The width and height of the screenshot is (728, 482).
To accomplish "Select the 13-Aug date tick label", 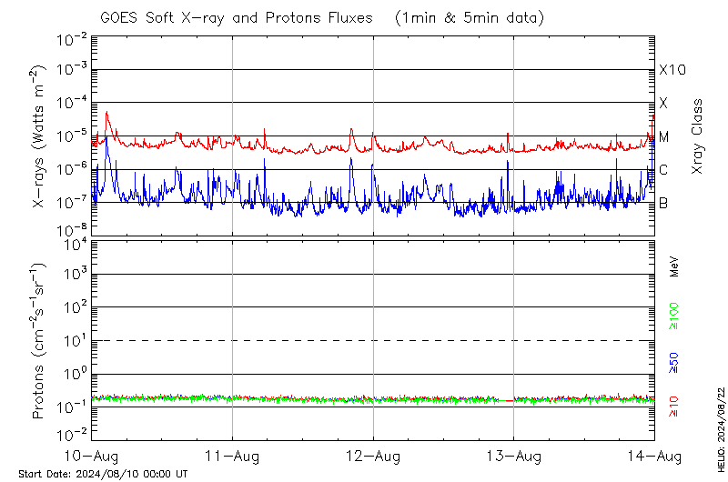I will (x=514, y=455).
